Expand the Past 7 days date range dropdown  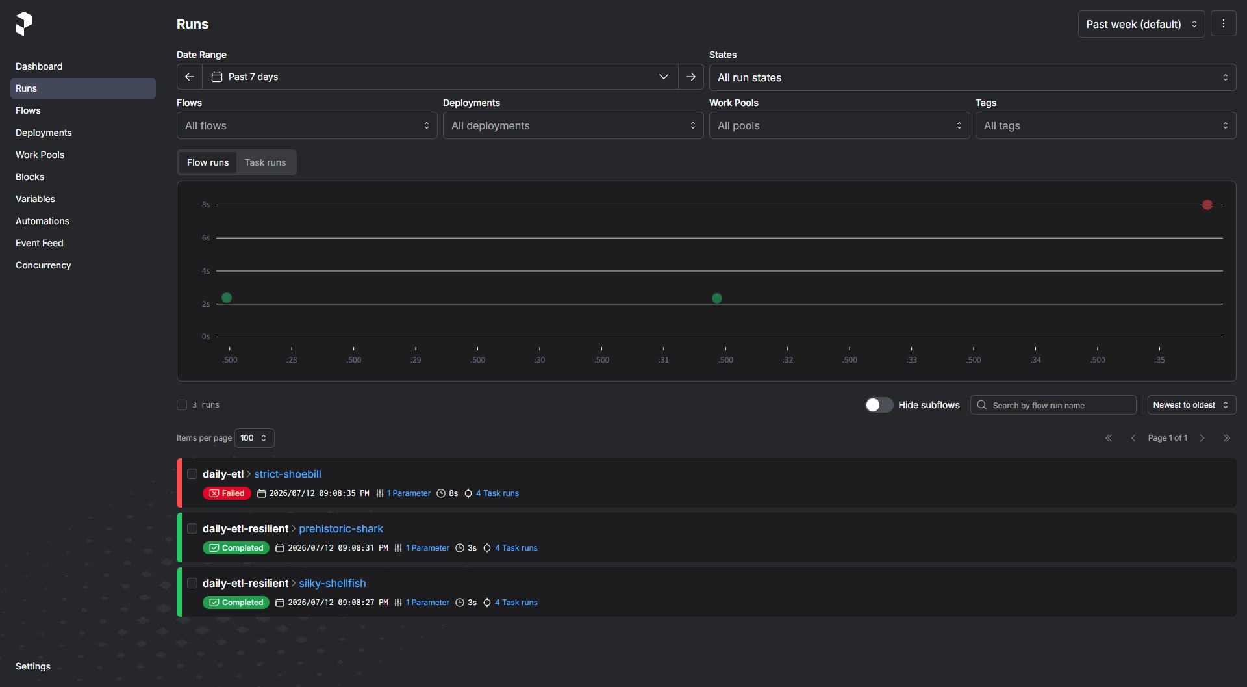(x=440, y=77)
